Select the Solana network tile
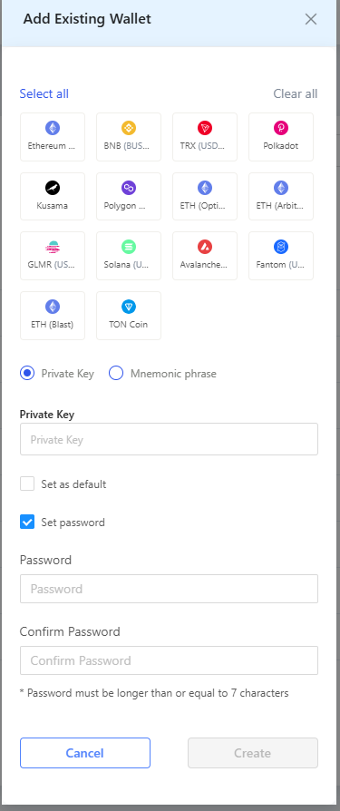Image resolution: width=340 pixels, height=811 pixels. point(129,256)
